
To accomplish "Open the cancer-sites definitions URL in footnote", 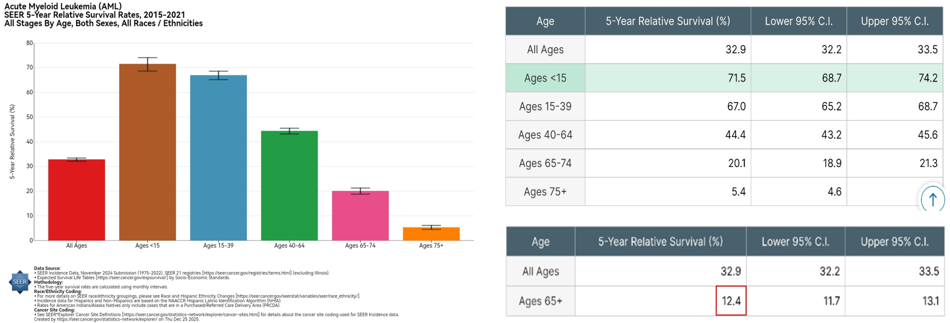I will tap(190, 315).
